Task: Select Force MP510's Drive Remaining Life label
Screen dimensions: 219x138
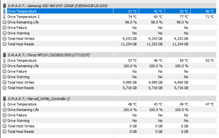Action: (x=23, y=66)
